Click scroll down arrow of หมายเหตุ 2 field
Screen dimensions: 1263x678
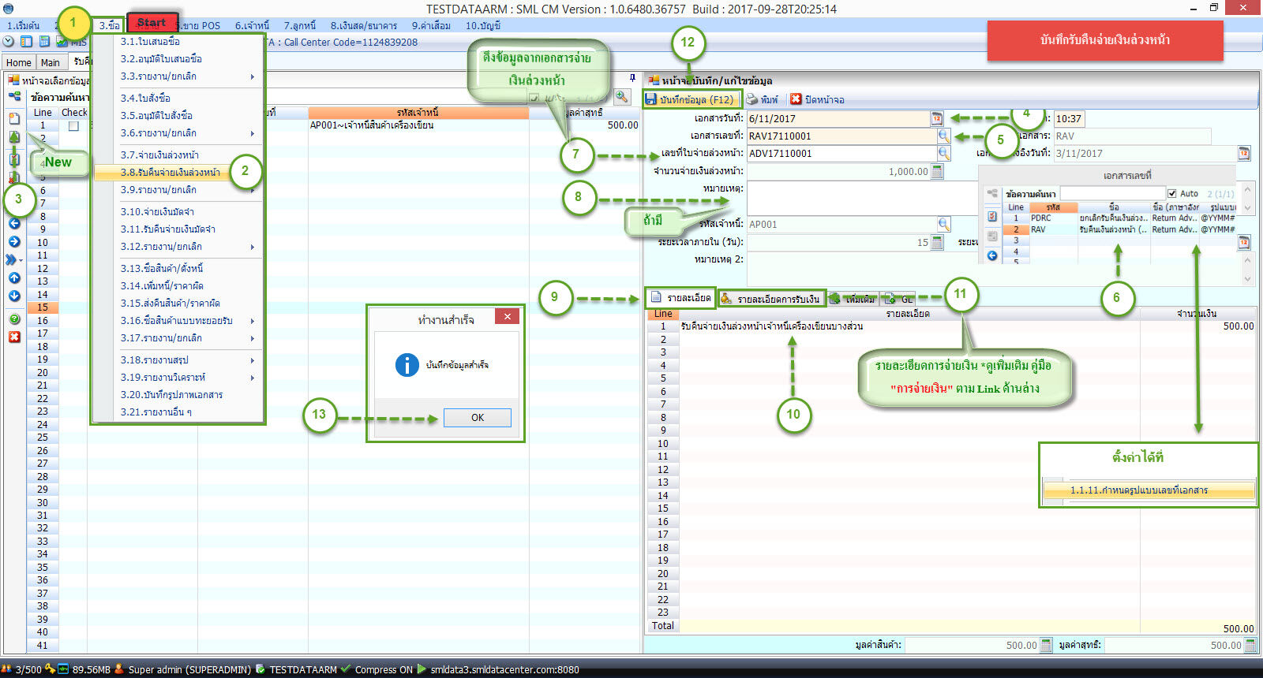[x=1247, y=278]
